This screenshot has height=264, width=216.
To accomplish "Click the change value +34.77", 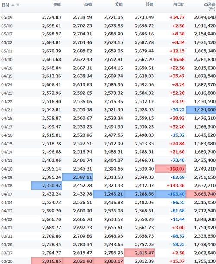I will pos(177,17).
